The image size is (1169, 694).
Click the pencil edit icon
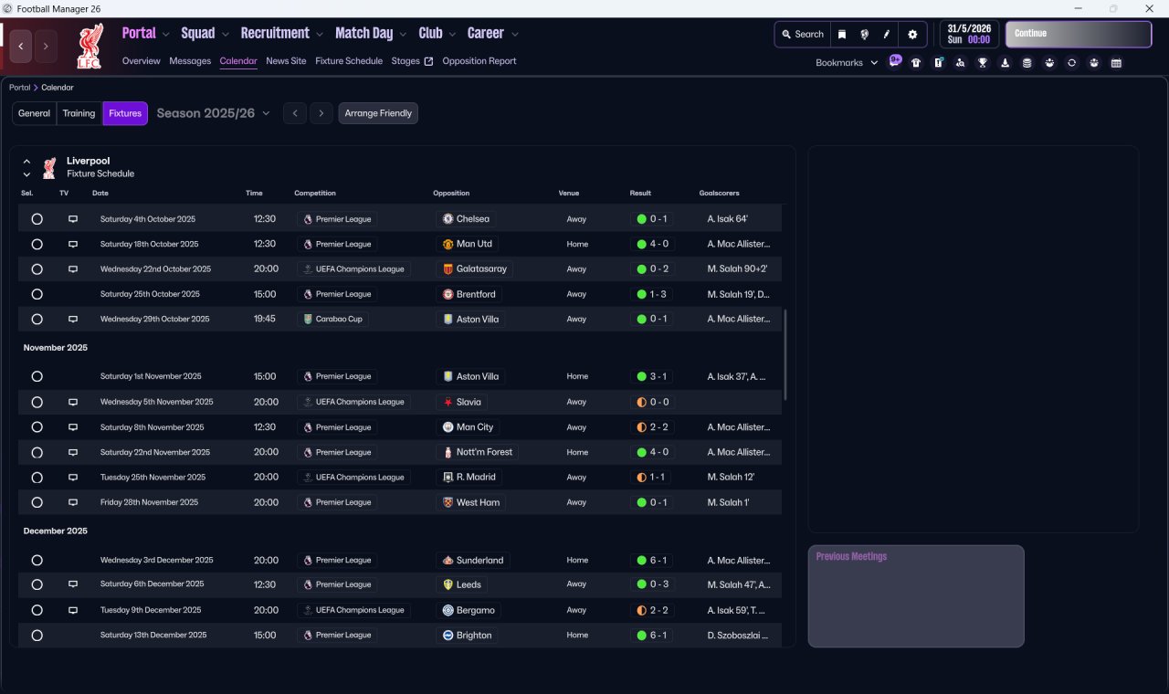pos(886,35)
